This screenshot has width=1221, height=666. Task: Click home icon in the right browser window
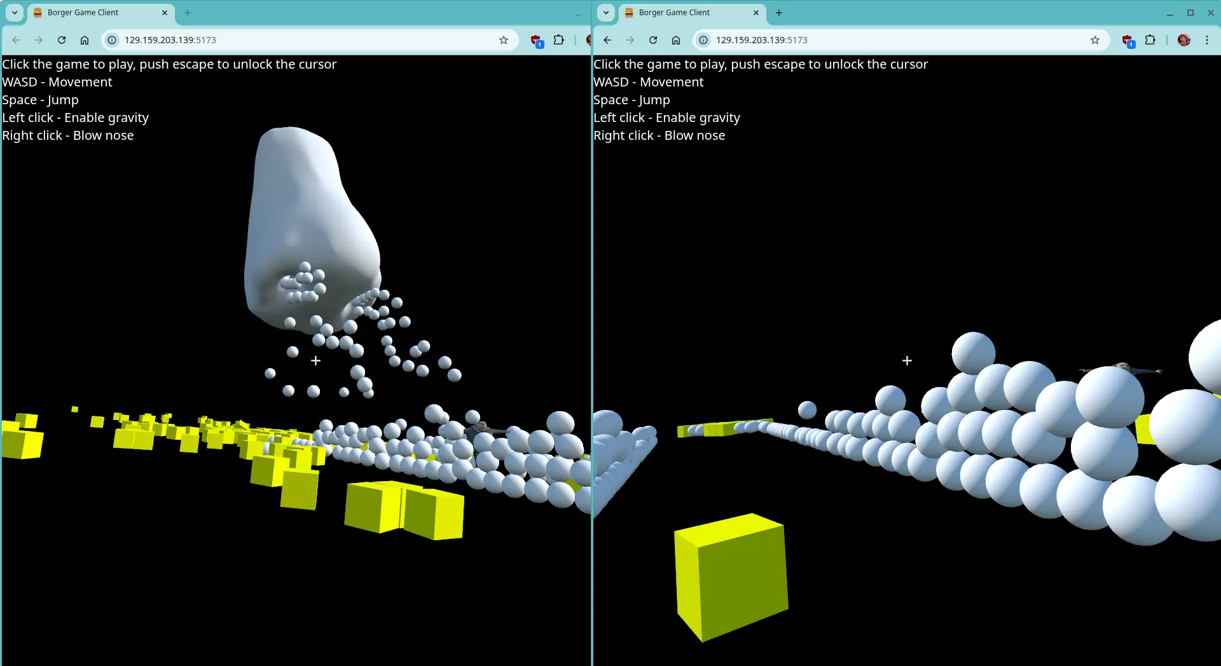676,40
